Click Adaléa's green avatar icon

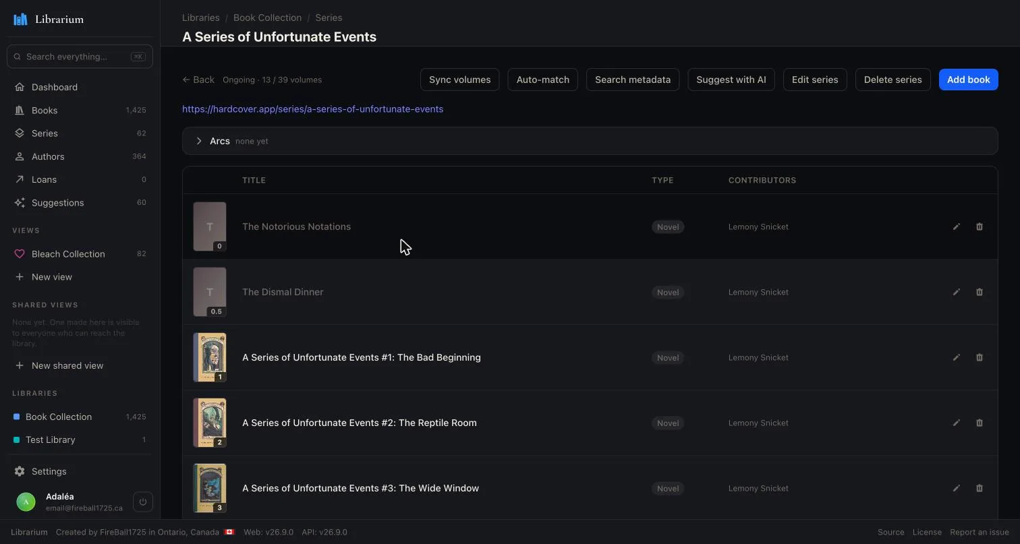26,502
